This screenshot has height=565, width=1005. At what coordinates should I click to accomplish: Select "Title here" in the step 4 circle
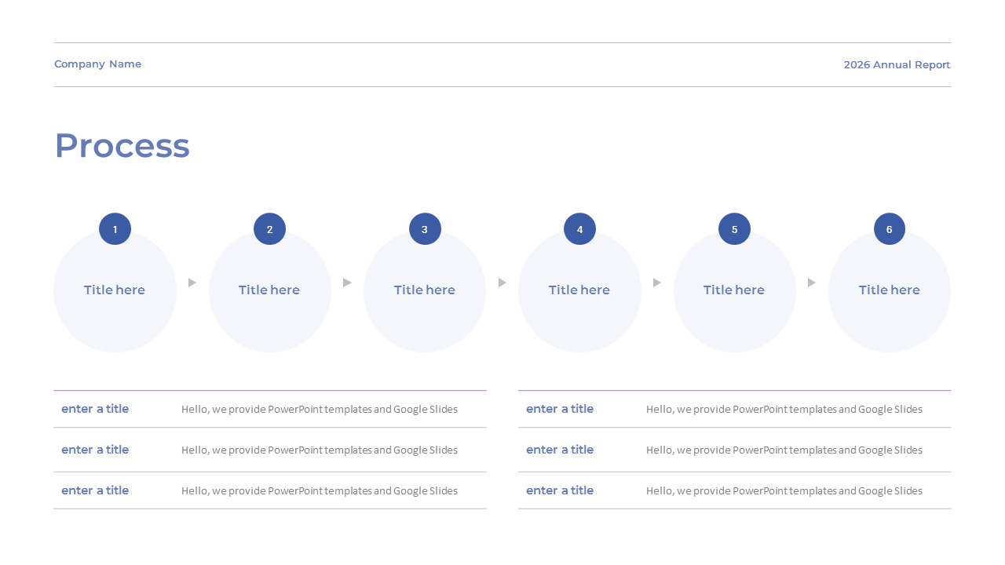[579, 290]
